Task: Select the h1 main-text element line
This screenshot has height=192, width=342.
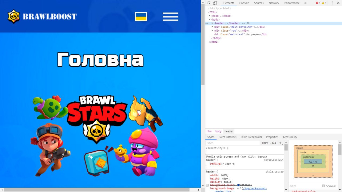Action: [x=240, y=34]
